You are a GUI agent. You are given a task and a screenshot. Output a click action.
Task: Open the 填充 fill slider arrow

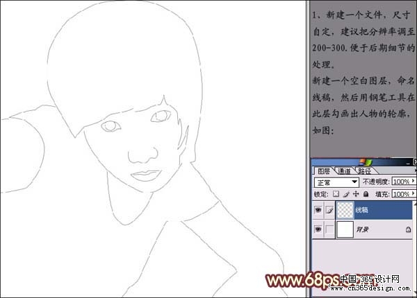[414, 194]
